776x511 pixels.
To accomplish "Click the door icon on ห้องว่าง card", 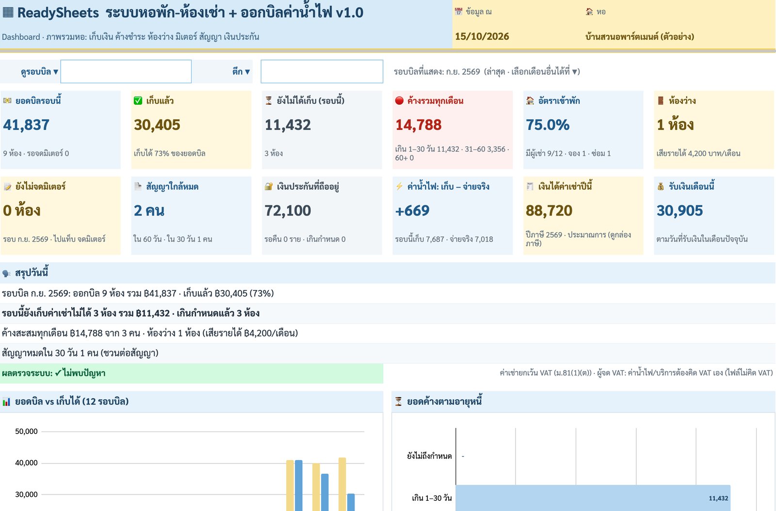I will click(661, 101).
